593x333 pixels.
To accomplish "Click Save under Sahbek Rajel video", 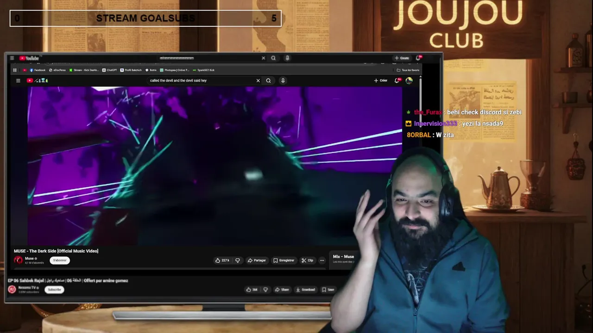I will (328, 290).
